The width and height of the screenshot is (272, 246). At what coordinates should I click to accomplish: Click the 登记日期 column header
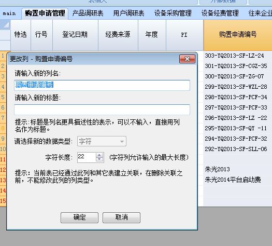pyautogui.click(x=75, y=35)
